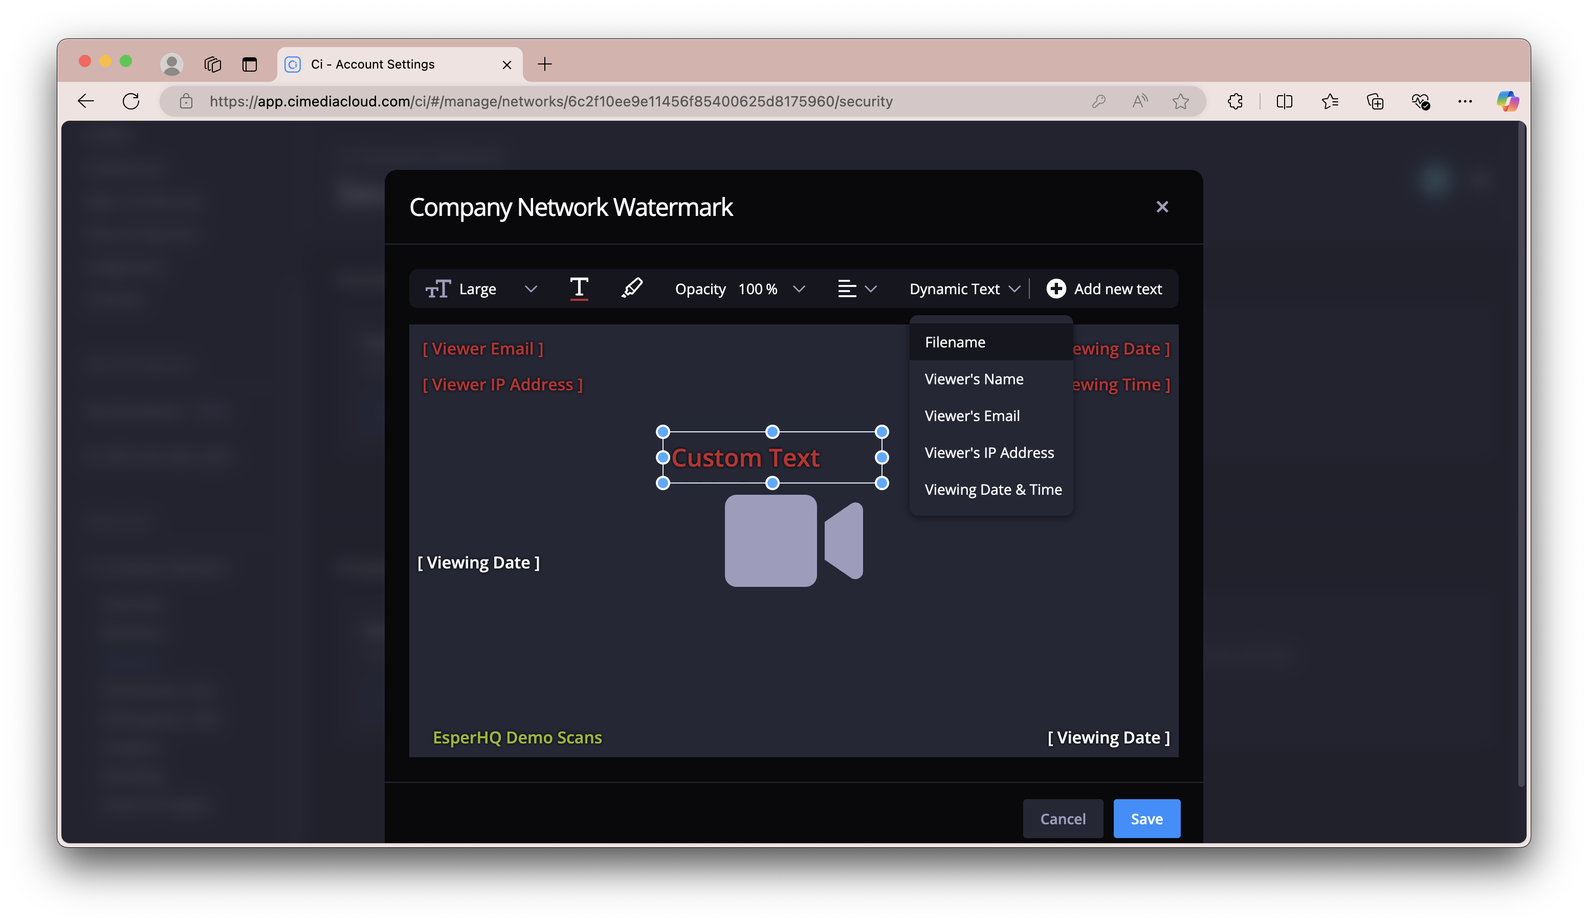1588x923 pixels.
Task: Switch to Ci - Account Settings tab
Action: [400, 64]
